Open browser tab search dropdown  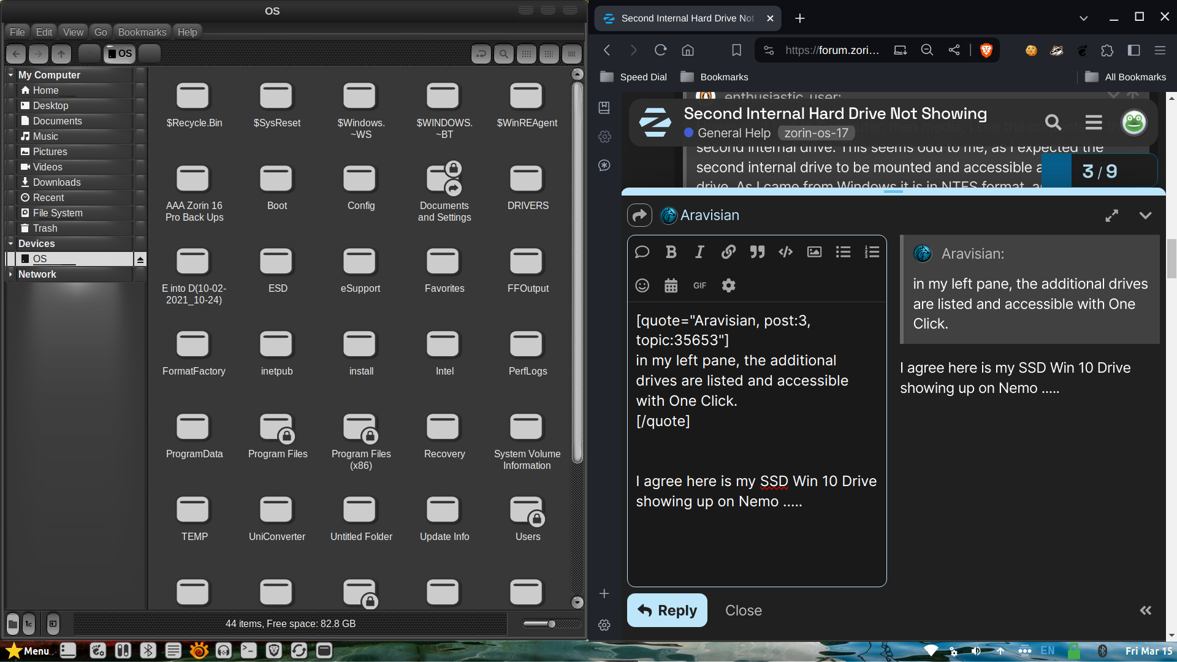pos(1083,18)
